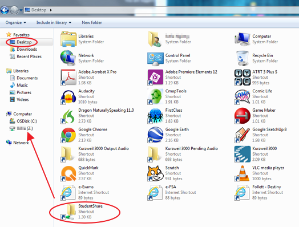Select the CmapTools shortcut icon
299x227 pixels.
tap(155, 96)
